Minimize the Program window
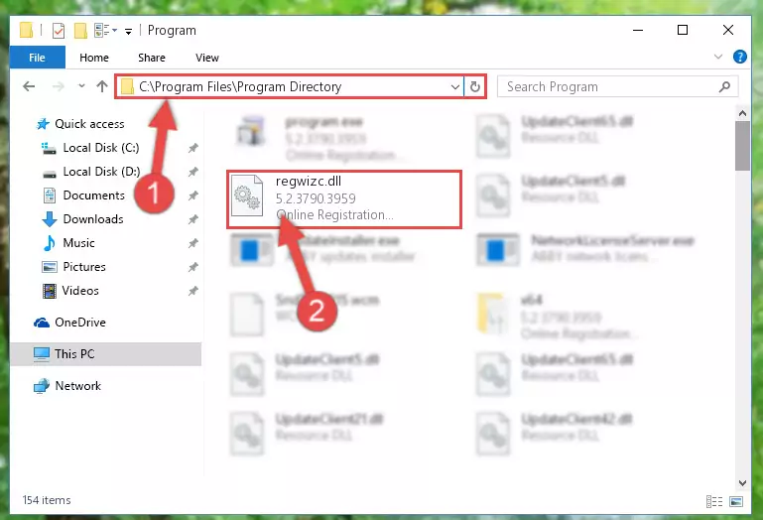This screenshot has width=763, height=520. (637, 30)
